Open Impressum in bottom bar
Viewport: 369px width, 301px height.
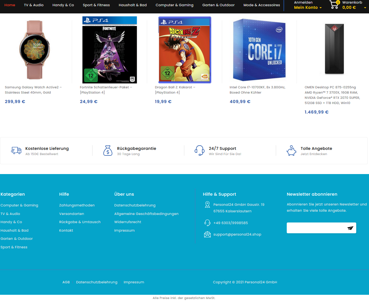134,282
